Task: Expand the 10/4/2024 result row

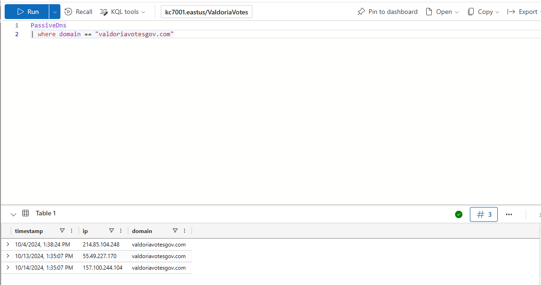Action: tap(8, 244)
